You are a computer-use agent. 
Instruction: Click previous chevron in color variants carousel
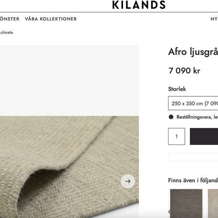click(x=169, y=212)
